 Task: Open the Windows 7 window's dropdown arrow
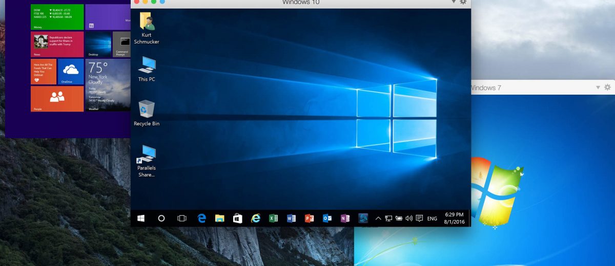pos(598,87)
